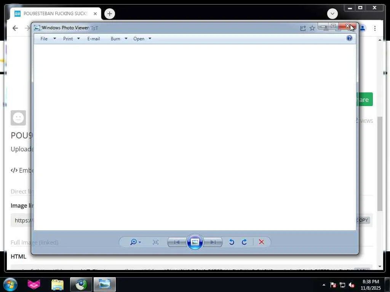Screen dimensions: 390x292
Task: Go to the next photo
Action: pyautogui.click(x=213, y=242)
